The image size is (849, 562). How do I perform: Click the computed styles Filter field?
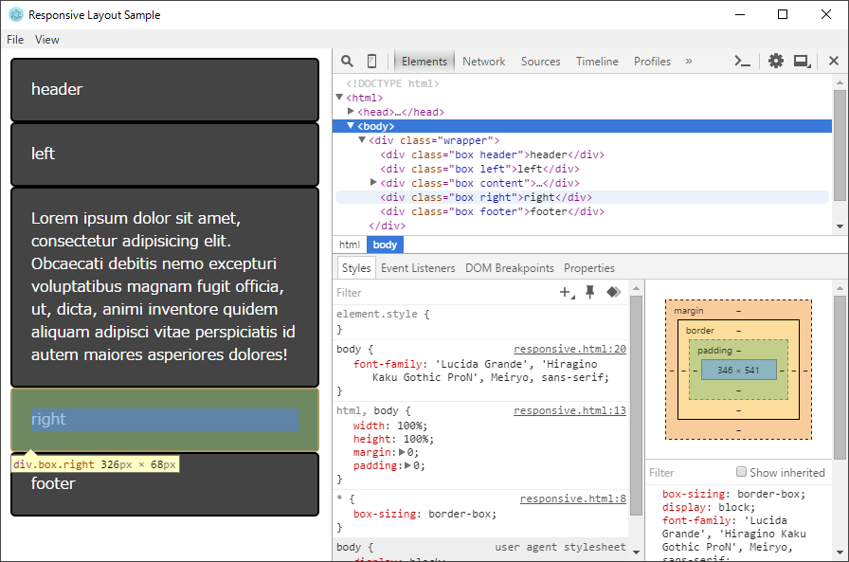click(689, 473)
